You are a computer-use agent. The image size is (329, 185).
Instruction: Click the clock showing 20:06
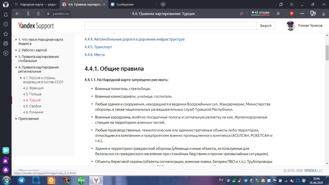pyautogui.click(x=316, y=179)
